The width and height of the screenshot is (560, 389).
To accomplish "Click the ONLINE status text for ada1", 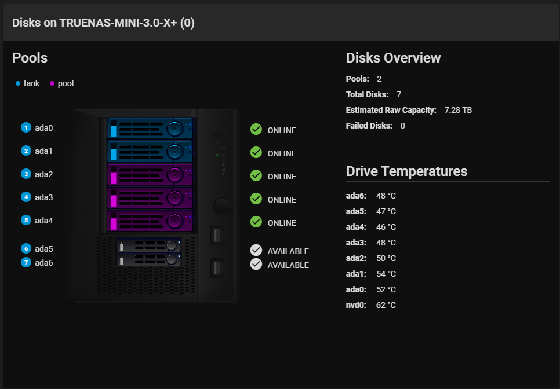I will tap(282, 153).
